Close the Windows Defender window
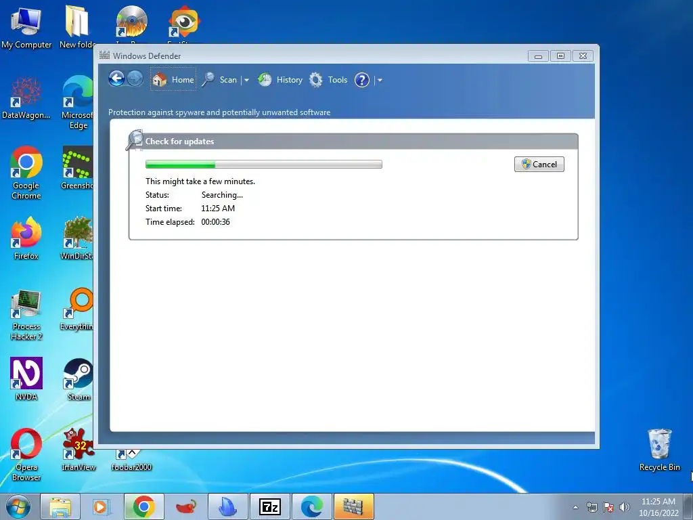This screenshot has height=520, width=693. pos(583,56)
